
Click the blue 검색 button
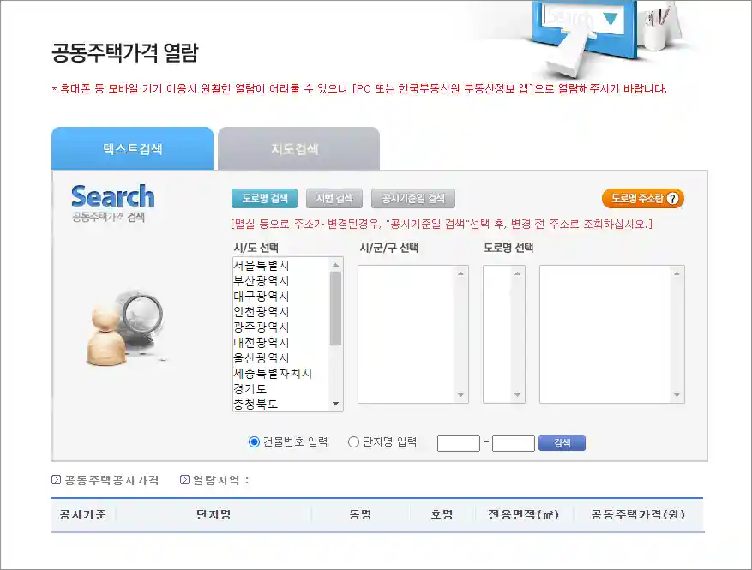562,443
